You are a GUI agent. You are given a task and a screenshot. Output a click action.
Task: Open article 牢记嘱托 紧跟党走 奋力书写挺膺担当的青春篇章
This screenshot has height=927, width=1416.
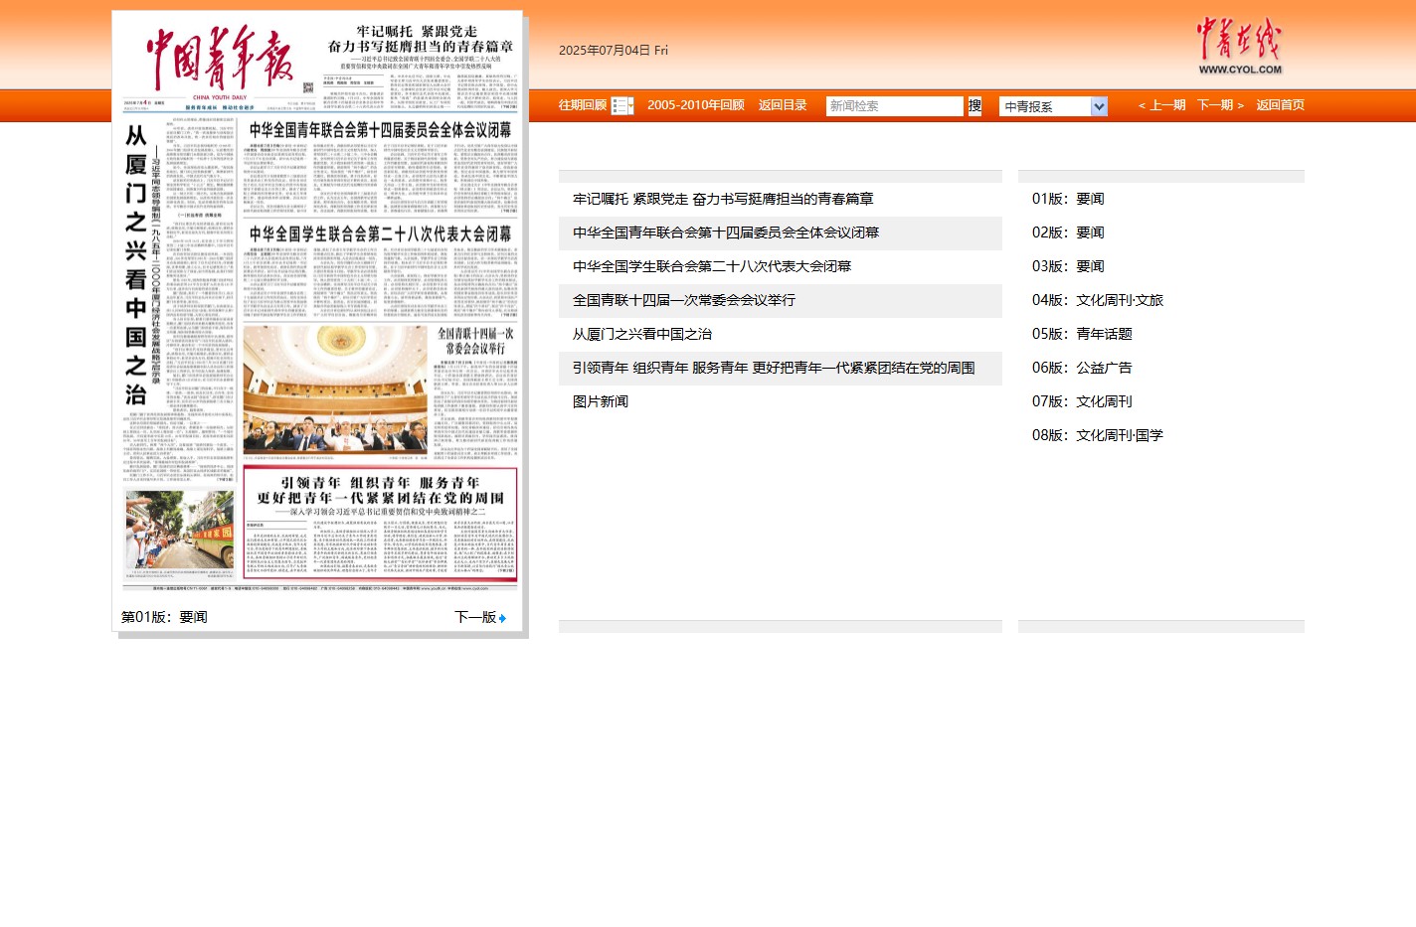coord(723,199)
